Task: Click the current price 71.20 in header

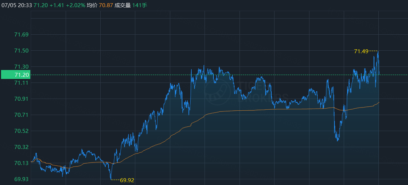Action: click(x=41, y=5)
